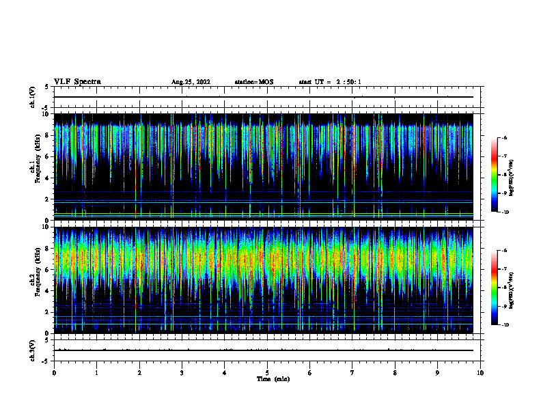Click the time axis tick label "3"
Viewport: 541px width, 418px height.
pyautogui.click(x=182, y=373)
